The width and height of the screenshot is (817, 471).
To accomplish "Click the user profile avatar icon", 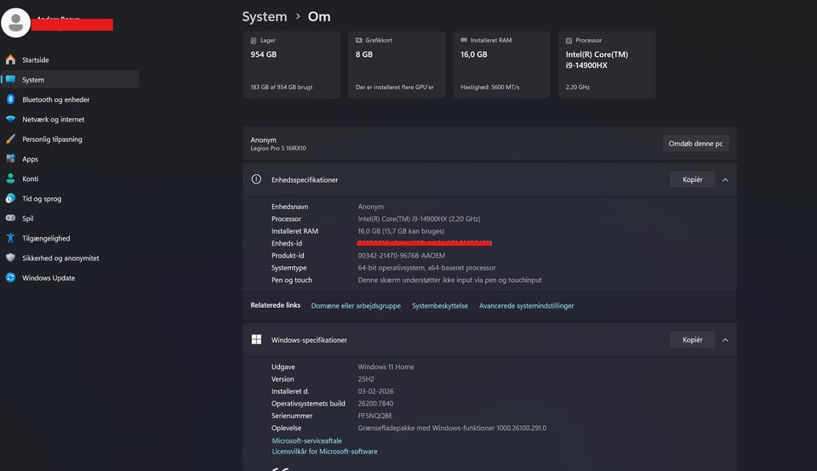I will click(15, 22).
